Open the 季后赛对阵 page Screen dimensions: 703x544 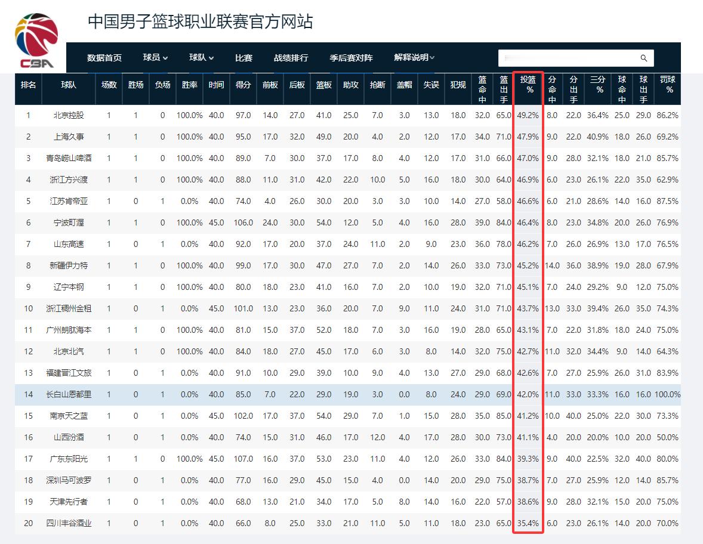point(350,58)
